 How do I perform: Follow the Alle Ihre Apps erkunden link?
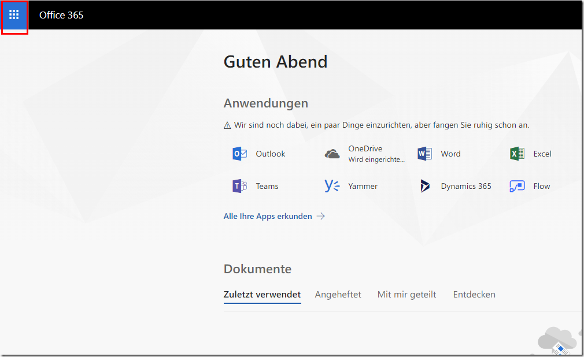tap(268, 216)
